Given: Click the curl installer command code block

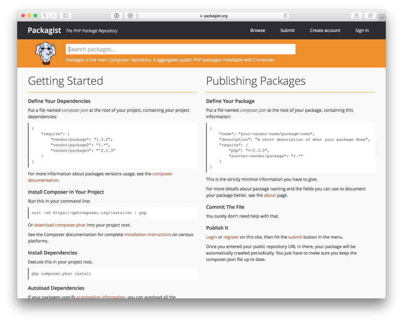Looking at the screenshot, I should 113,213.
